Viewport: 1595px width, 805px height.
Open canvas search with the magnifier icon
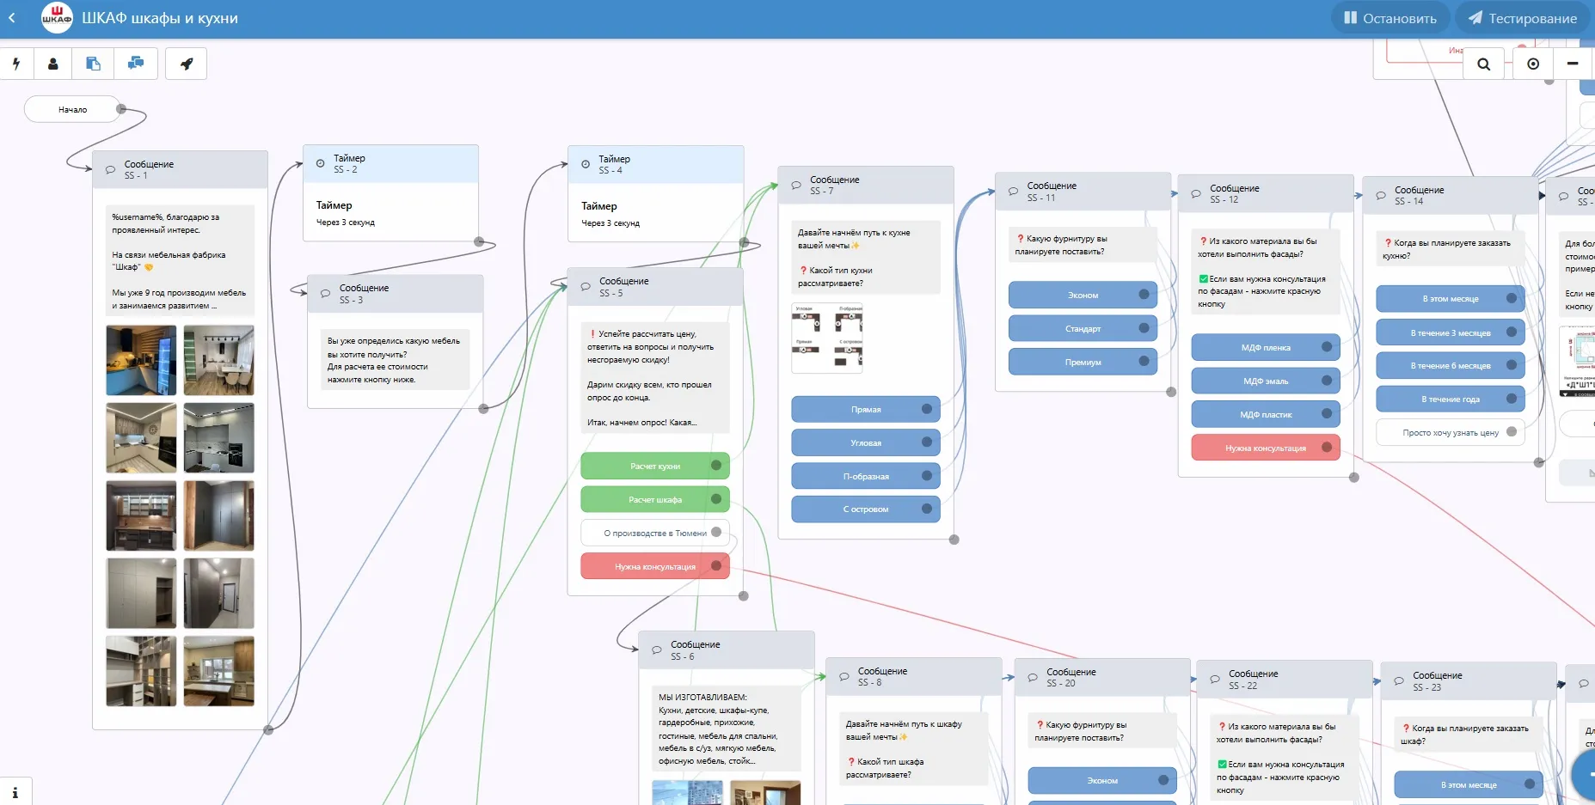[1483, 64]
